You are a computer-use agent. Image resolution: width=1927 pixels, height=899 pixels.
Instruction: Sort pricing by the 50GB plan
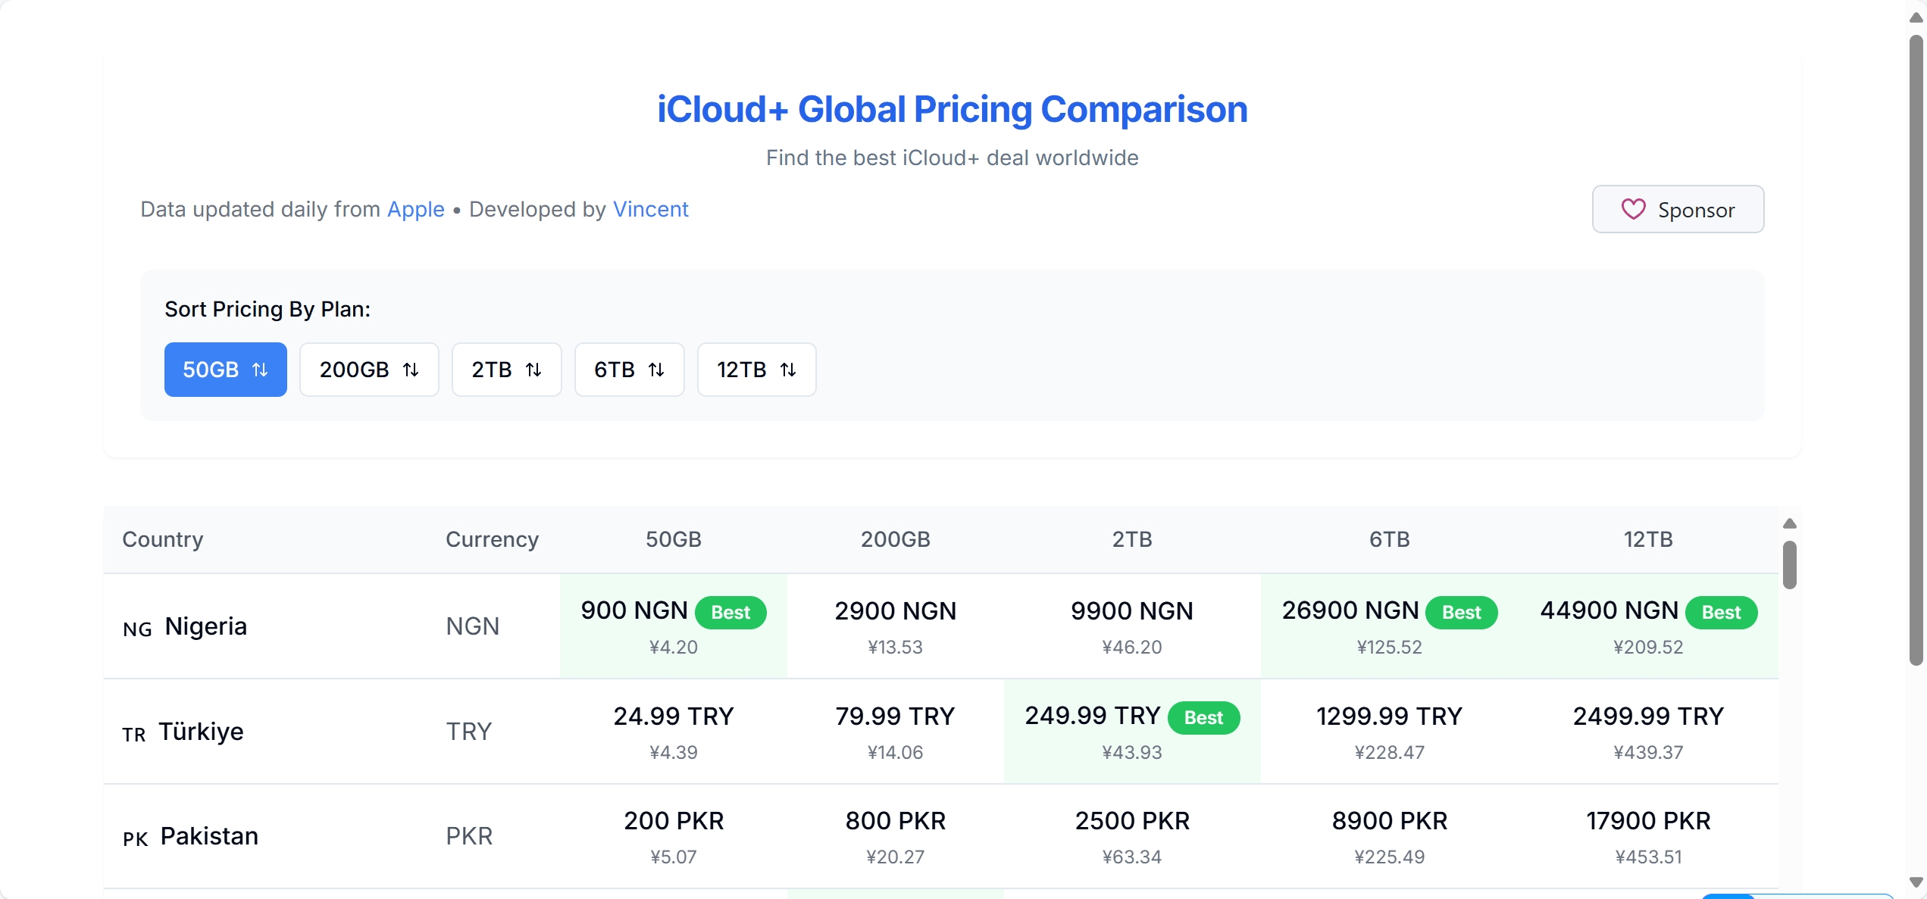click(x=225, y=370)
